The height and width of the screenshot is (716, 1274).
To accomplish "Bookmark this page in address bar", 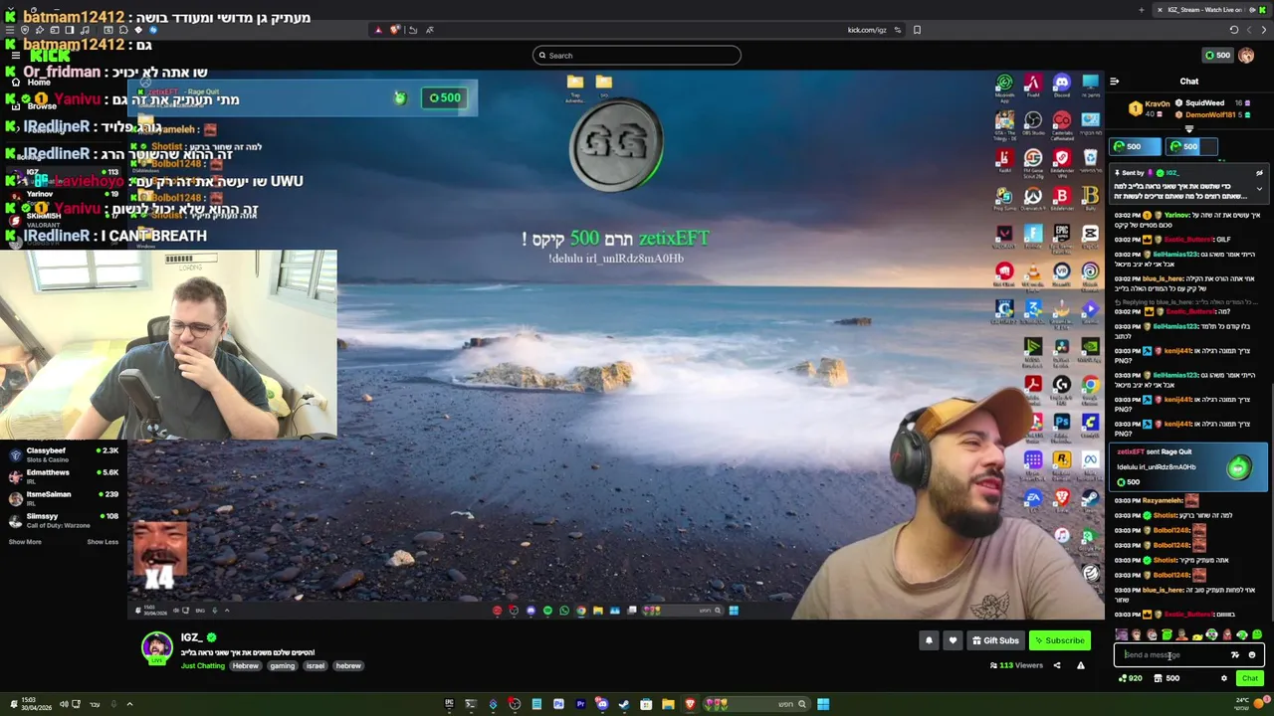I will click(917, 30).
